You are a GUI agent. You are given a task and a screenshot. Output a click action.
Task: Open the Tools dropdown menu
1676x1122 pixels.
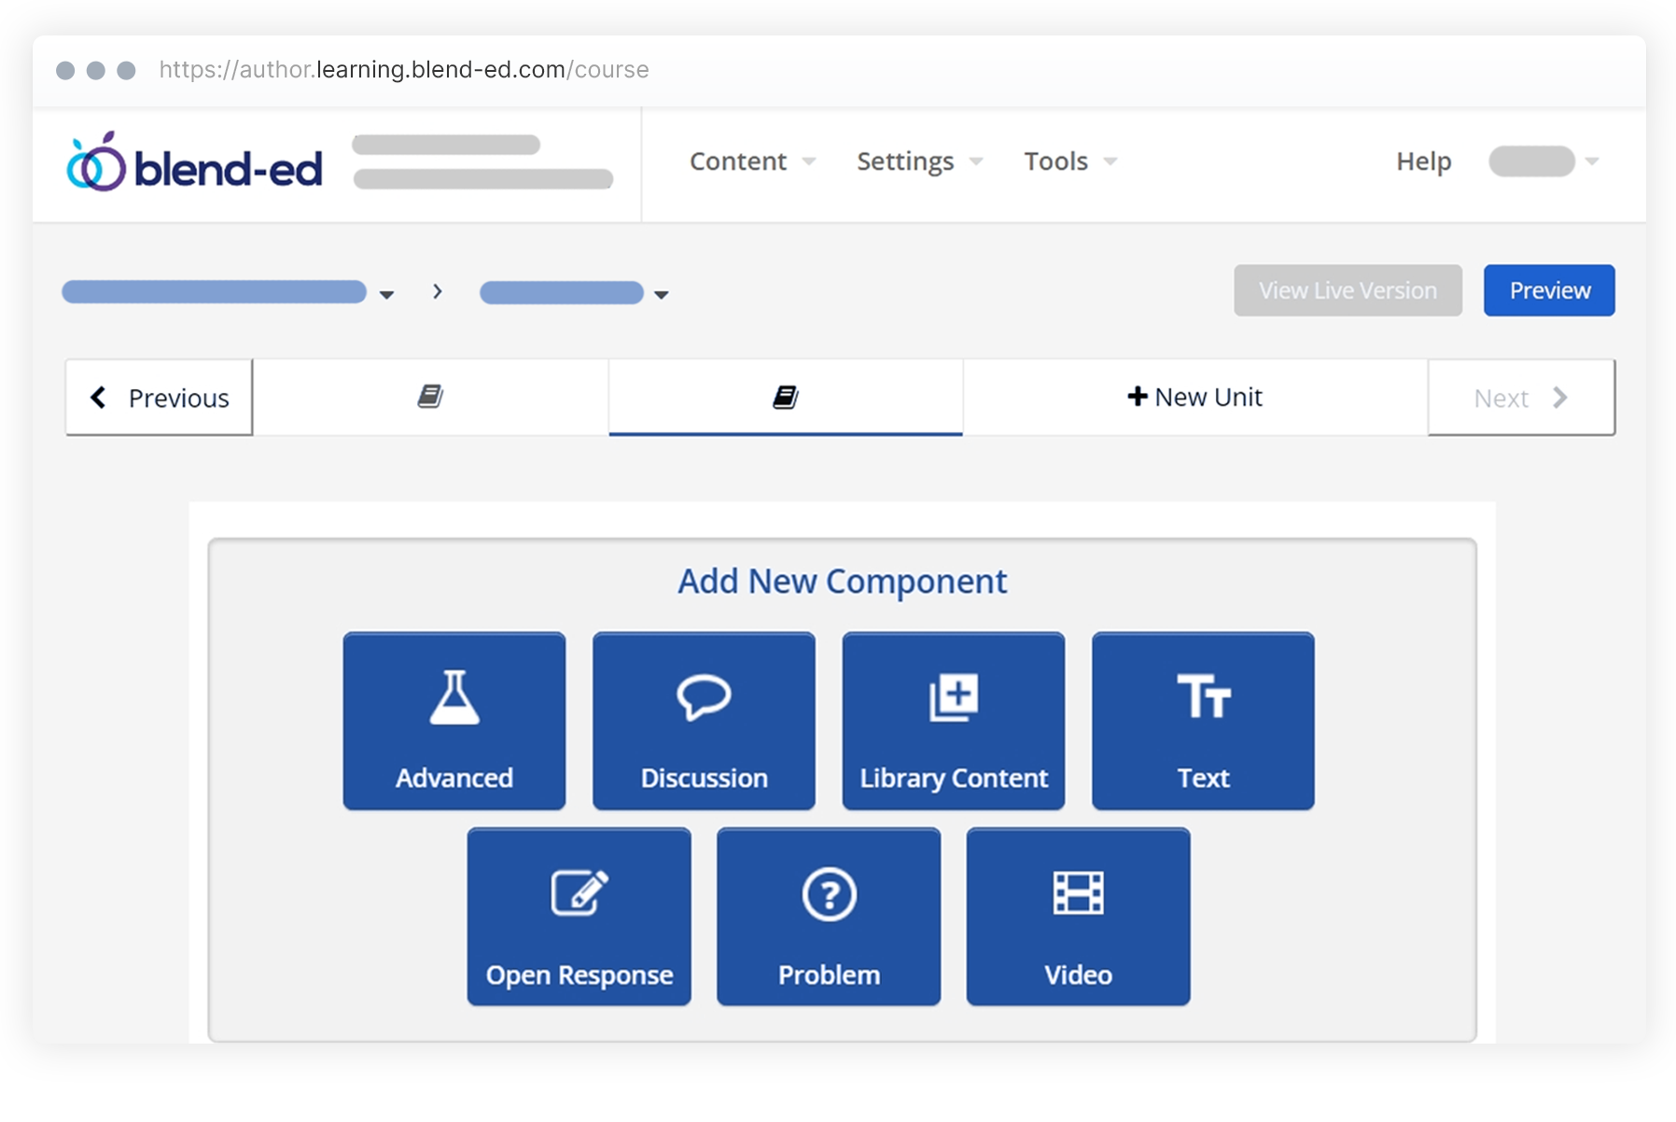click(1069, 161)
